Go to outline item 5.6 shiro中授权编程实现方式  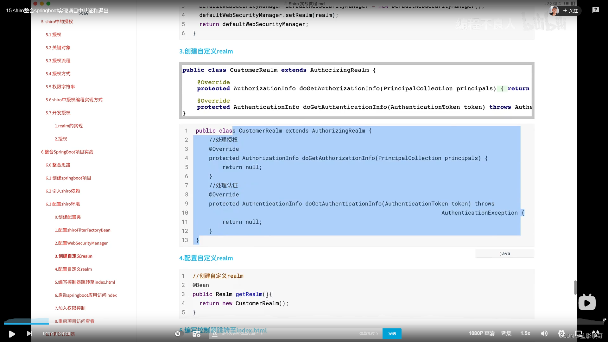[x=74, y=100]
